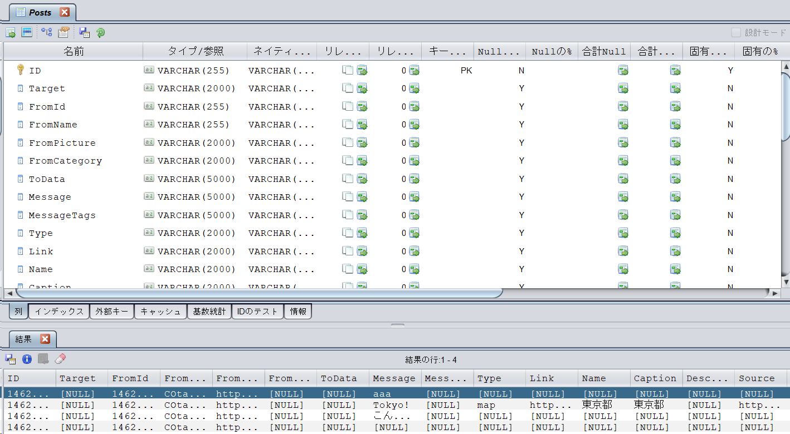The width and height of the screenshot is (790, 434).
Task: Open the キャッシュ tab
Action: click(160, 312)
